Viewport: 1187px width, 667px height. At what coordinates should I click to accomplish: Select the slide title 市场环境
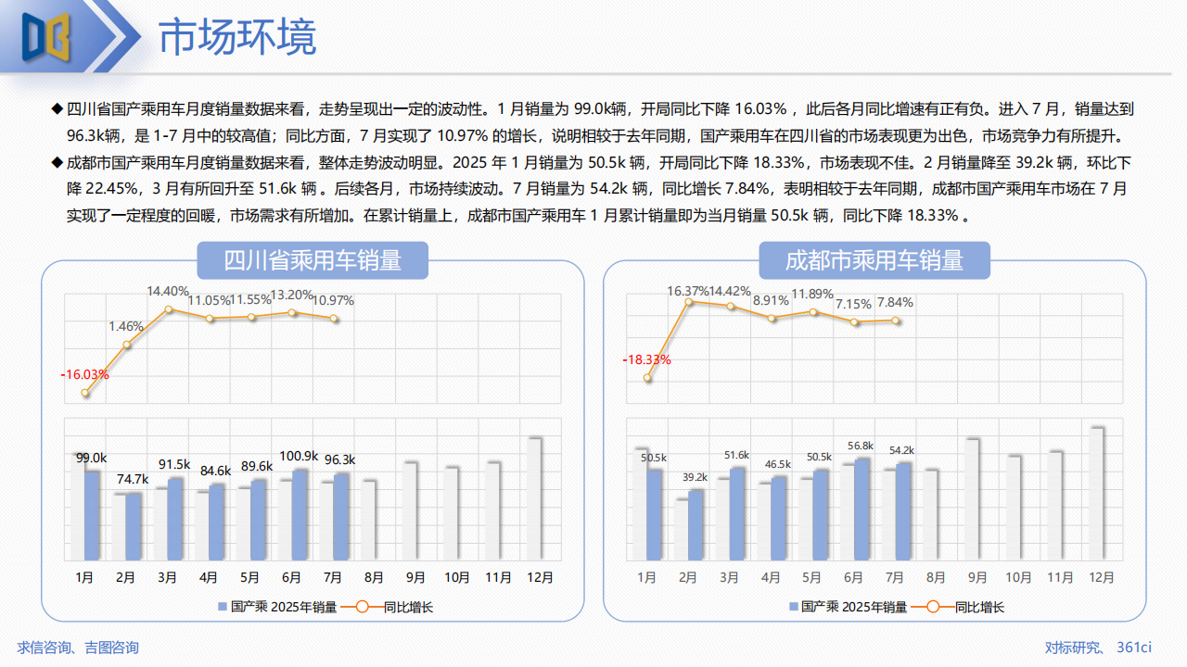[237, 37]
